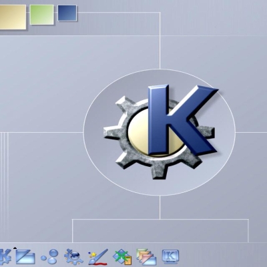The image size is (267, 267).
Task: Open the KDE K menu launcher
Action: (x=5, y=256)
